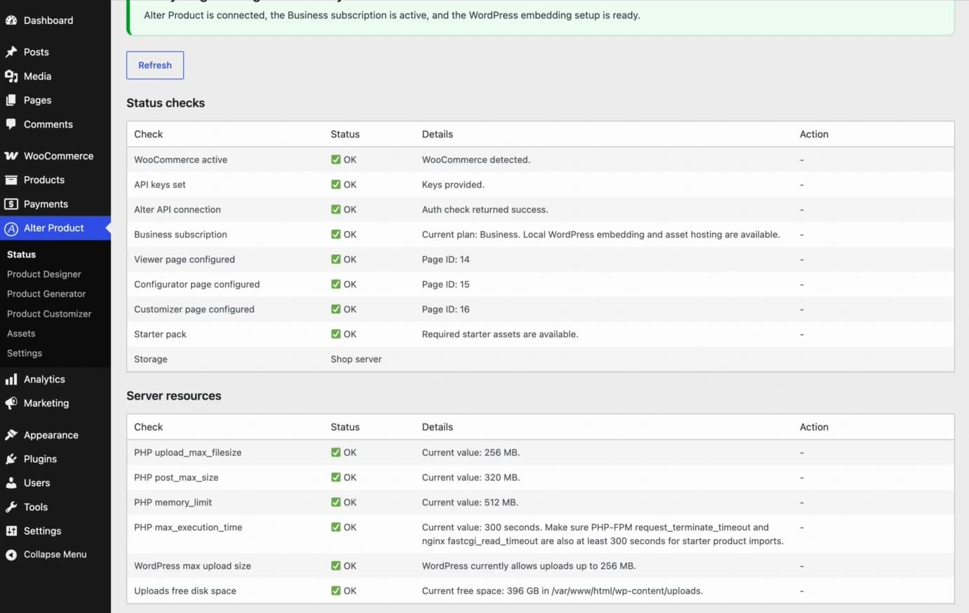
Task: Open the WooCommerce menu label
Action: [58, 156]
